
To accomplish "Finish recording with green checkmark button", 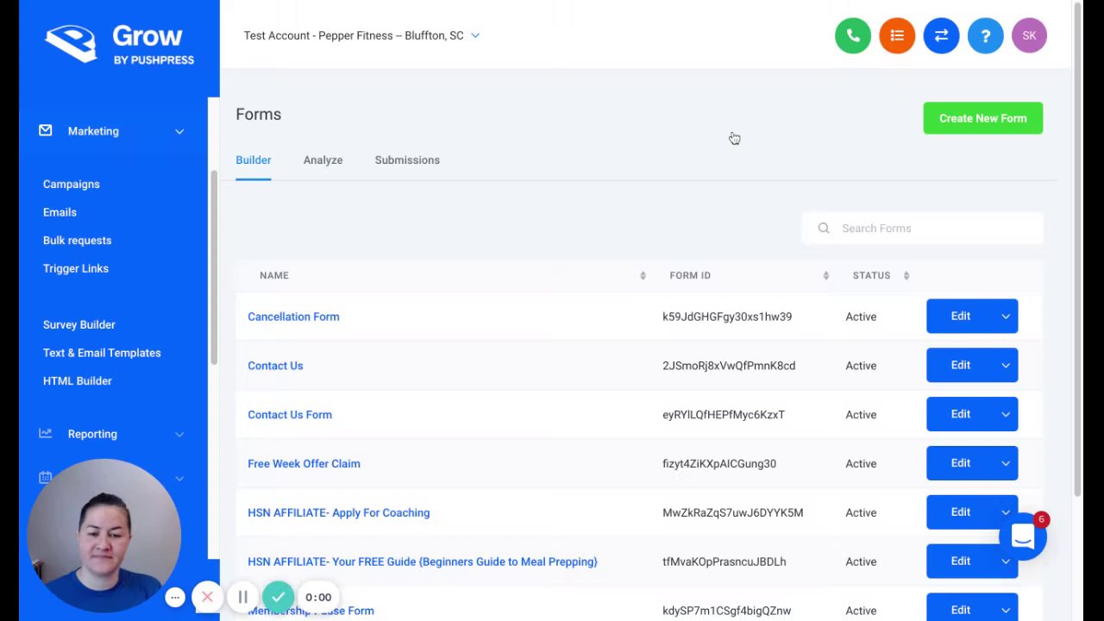I will pyautogui.click(x=278, y=597).
